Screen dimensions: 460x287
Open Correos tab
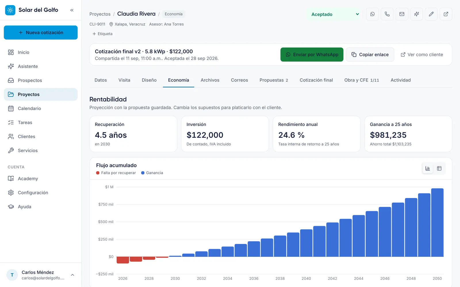tap(239, 80)
